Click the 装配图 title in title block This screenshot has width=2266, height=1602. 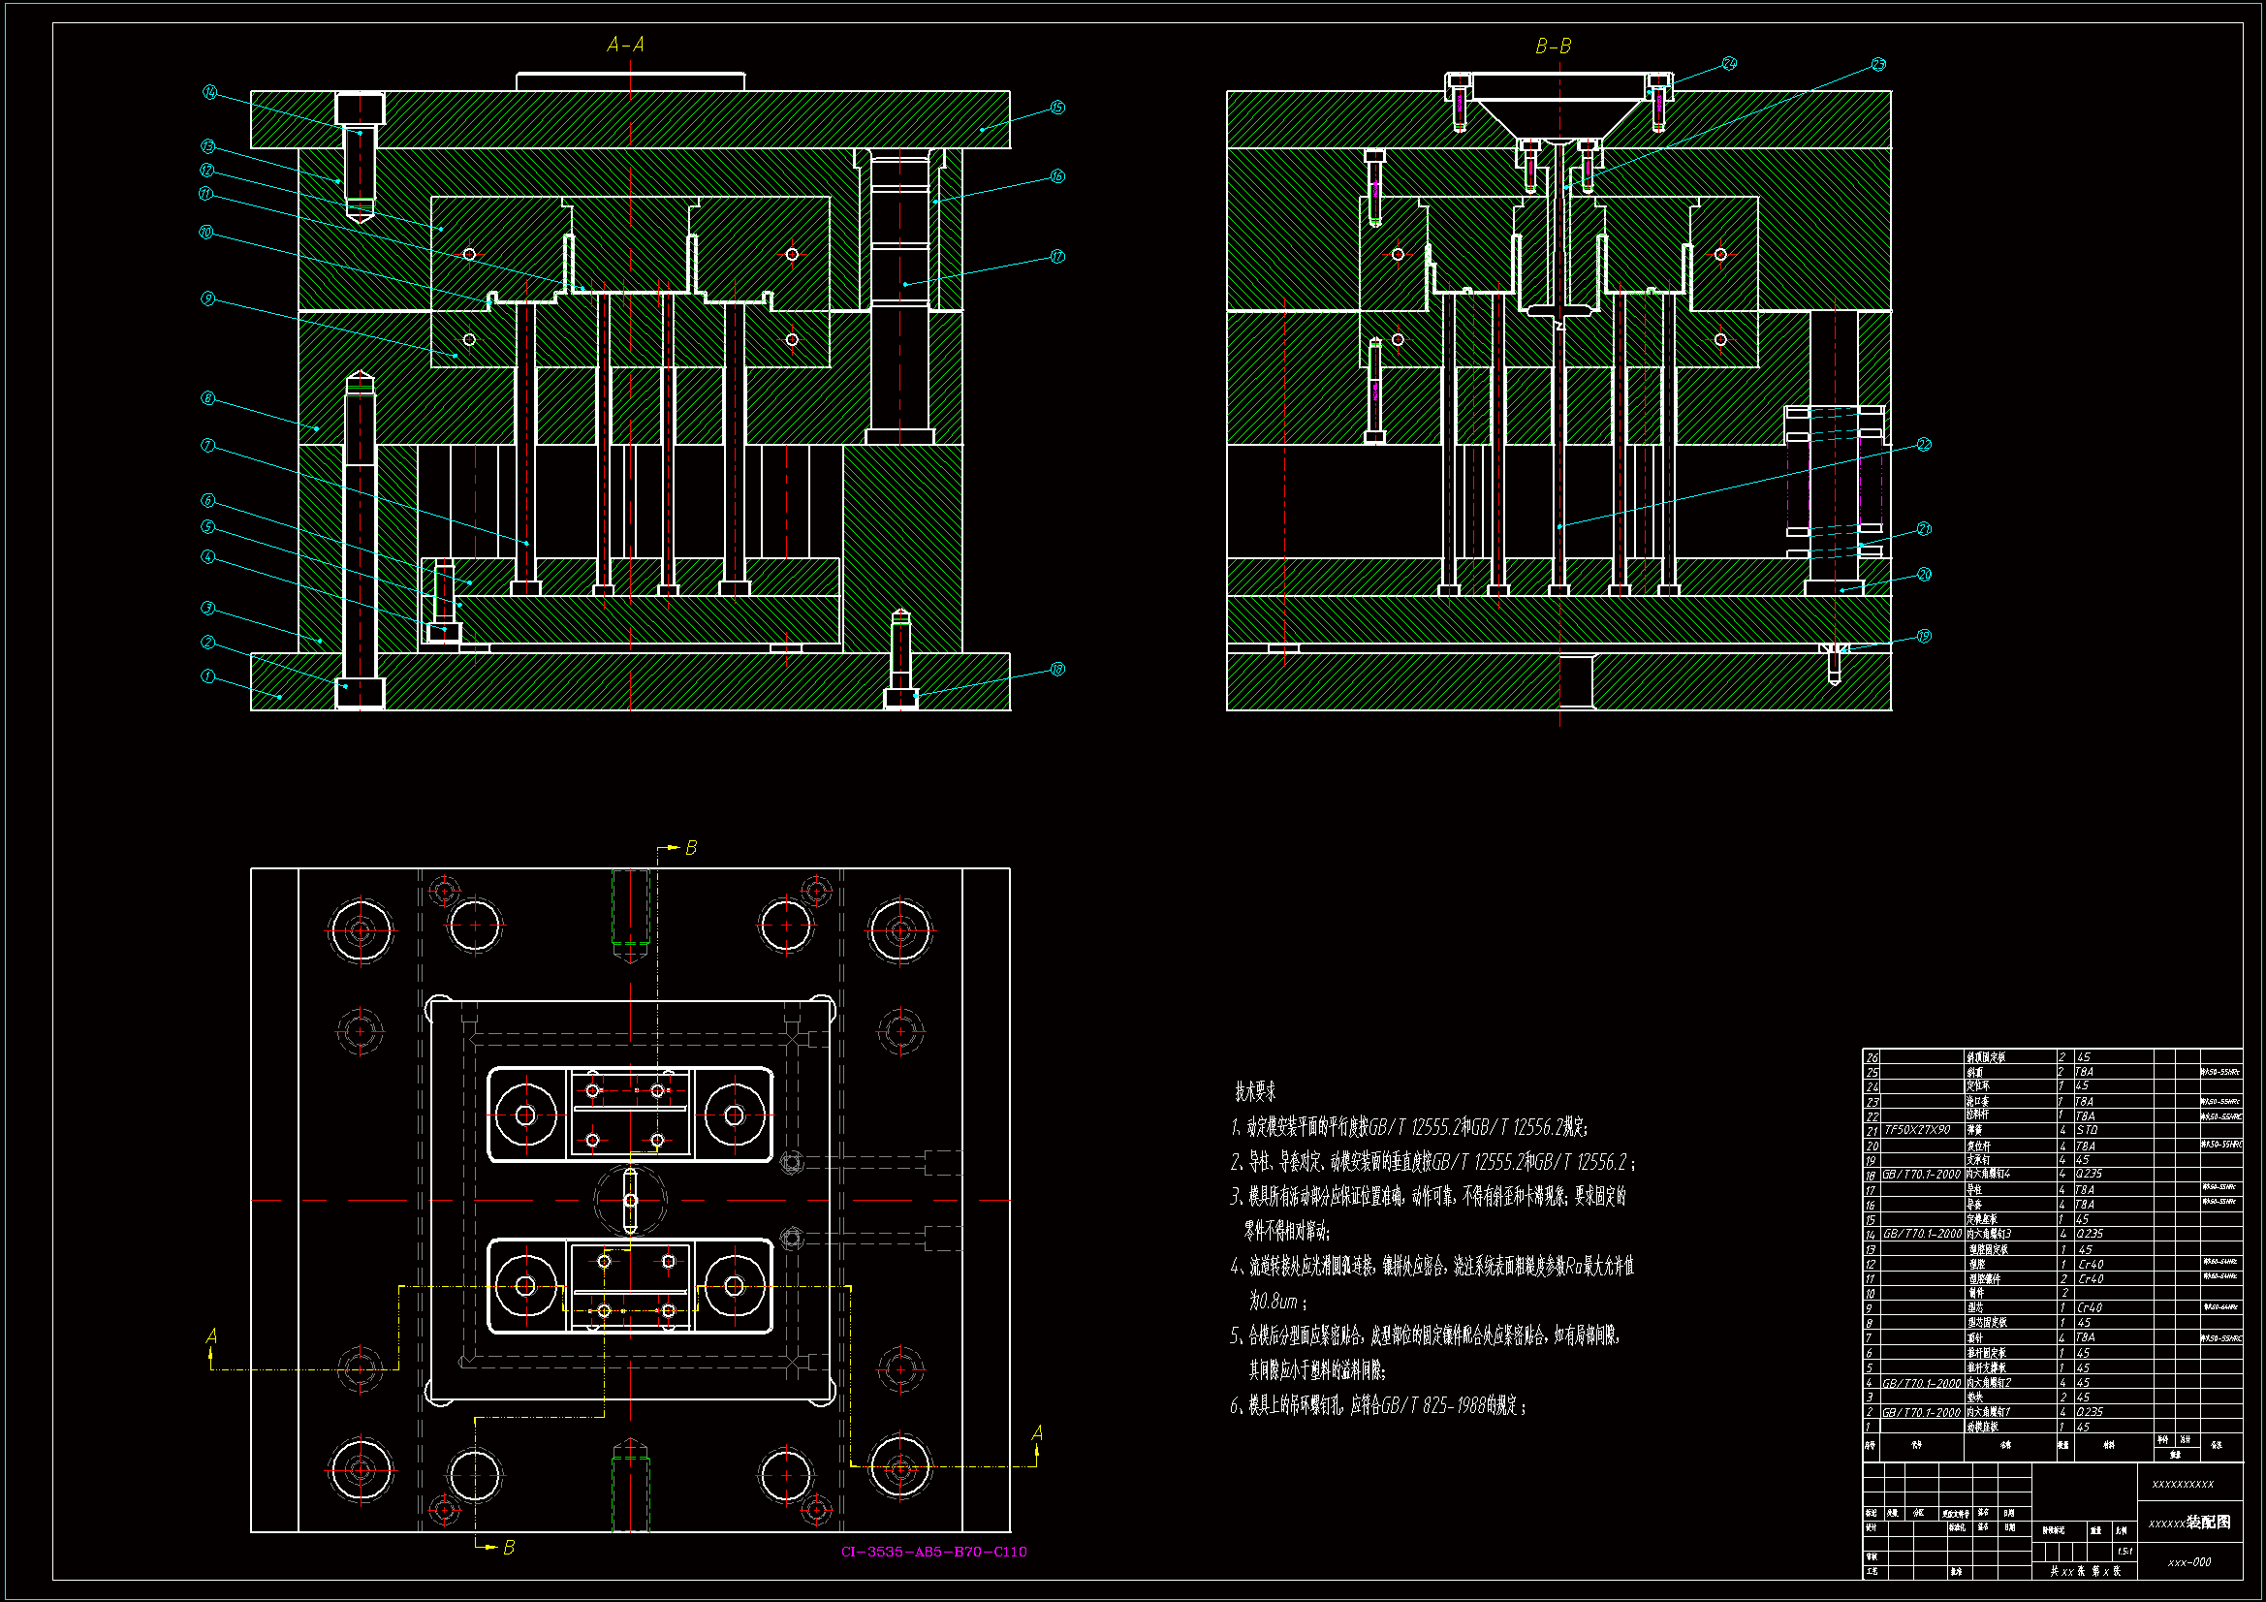coord(2209,1523)
